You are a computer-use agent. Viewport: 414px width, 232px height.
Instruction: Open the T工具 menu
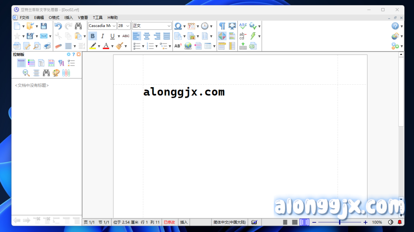(x=98, y=18)
